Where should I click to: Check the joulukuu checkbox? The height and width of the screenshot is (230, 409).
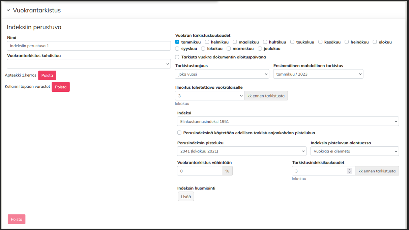pyautogui.click(x=260, y=49)
